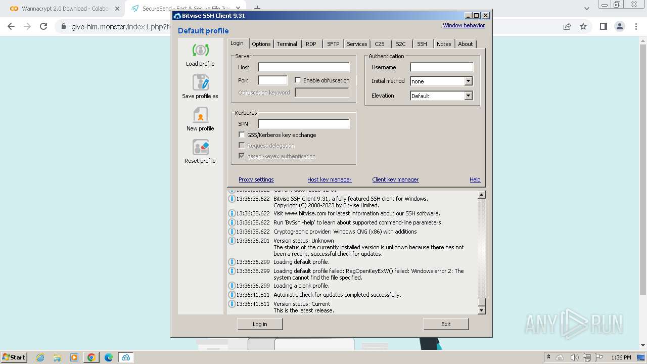
Task: Reload the browser page
Action: pyautogui.click(x=43, y=26)
